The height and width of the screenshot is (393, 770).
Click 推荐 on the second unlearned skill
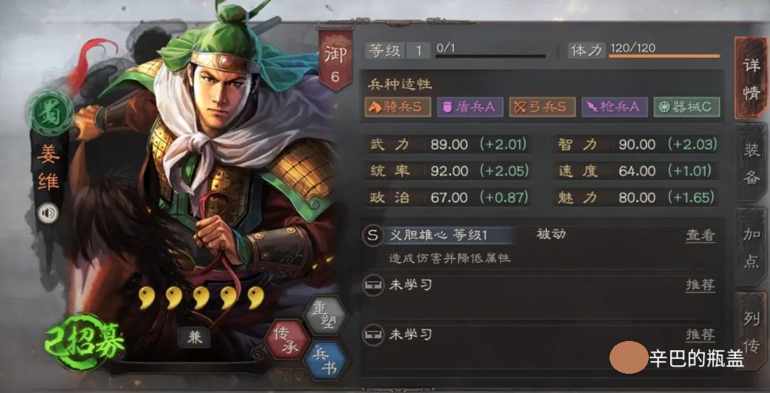pos(700,335)
